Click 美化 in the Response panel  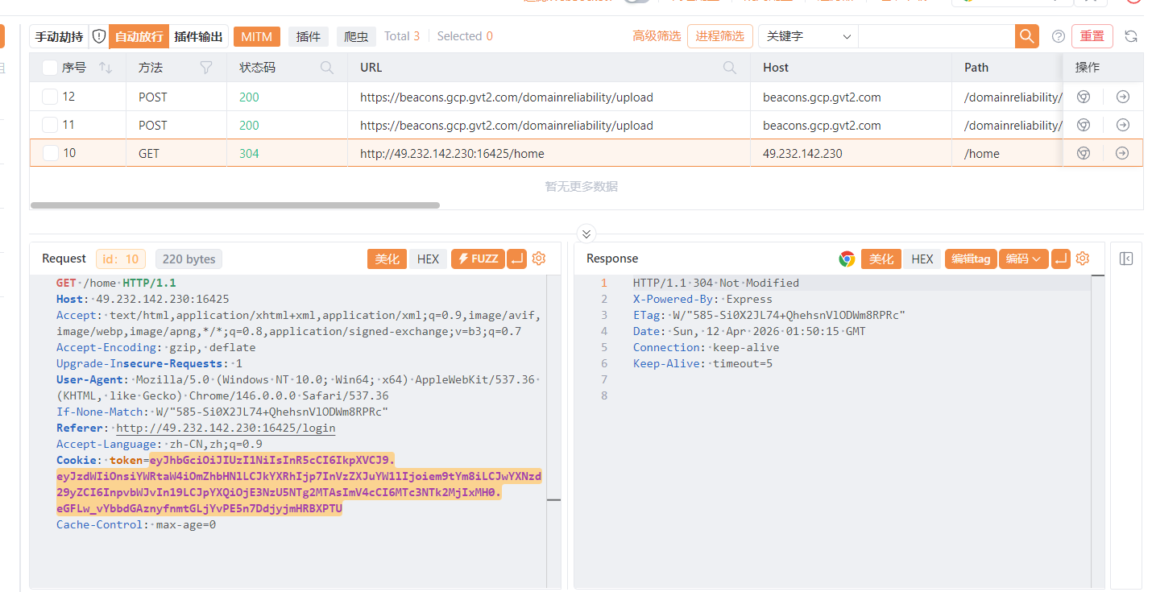point(881,259)
